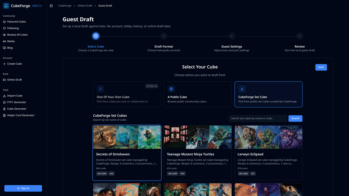This screenshot has width=349, height=196.
Task: Focus the set cubes search field
Action: coord(258,118)
